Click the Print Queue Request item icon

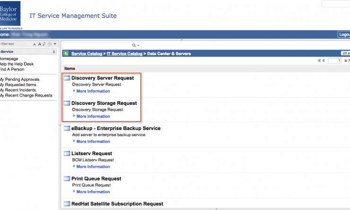67,178
